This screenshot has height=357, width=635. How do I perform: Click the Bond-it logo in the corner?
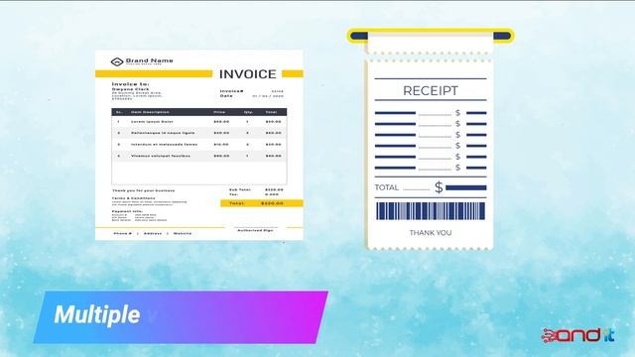577,335
